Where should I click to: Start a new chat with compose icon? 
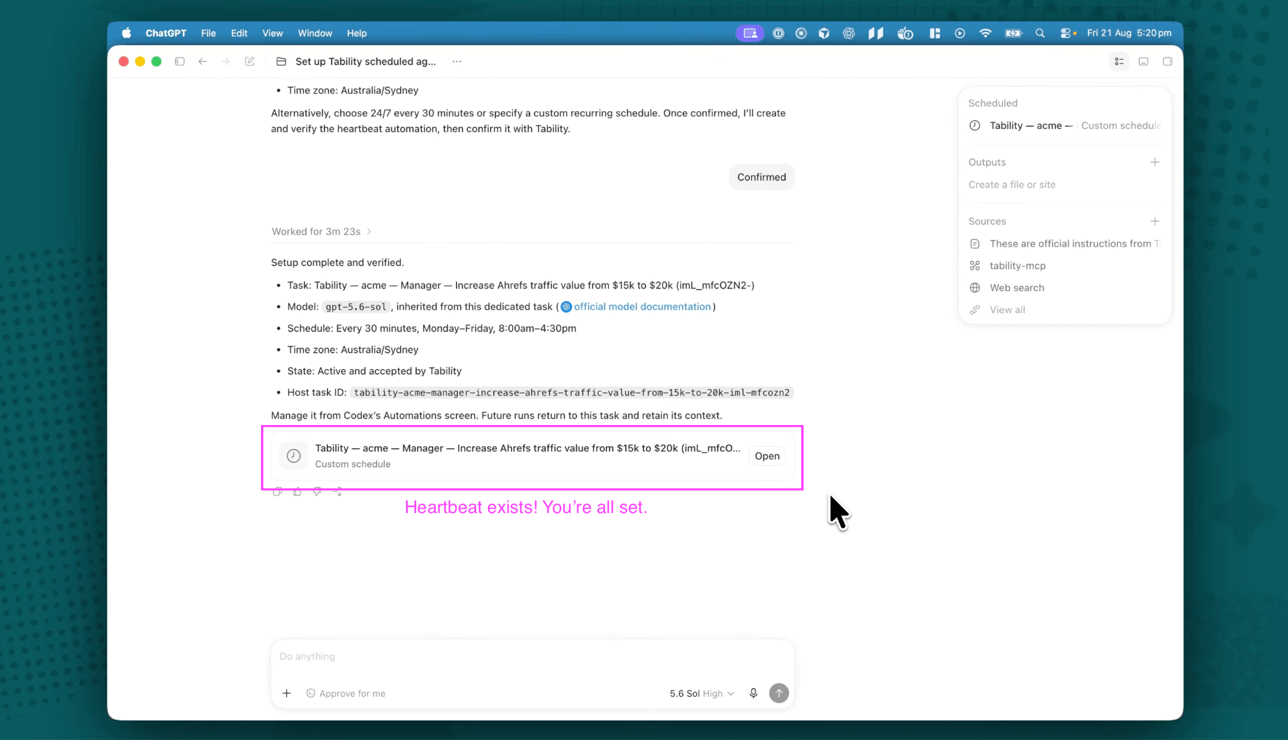250,62
